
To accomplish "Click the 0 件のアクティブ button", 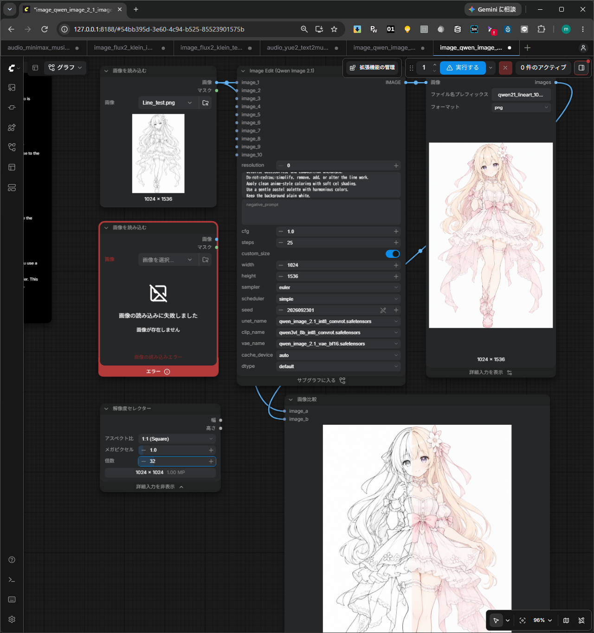I will pyautogui.click(x=543, y=68).
